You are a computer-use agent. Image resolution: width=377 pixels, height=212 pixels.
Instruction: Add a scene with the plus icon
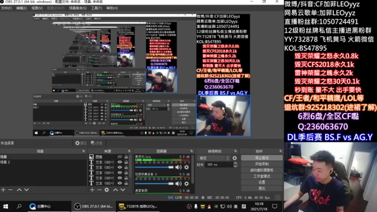coord(3,190)
